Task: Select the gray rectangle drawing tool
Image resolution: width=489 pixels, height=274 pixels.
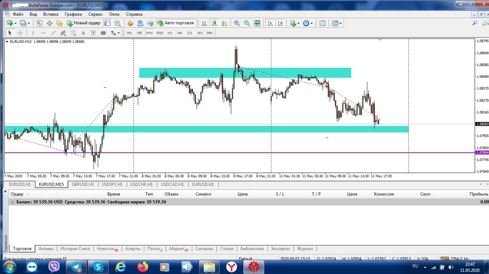Action: pos(103,33)
